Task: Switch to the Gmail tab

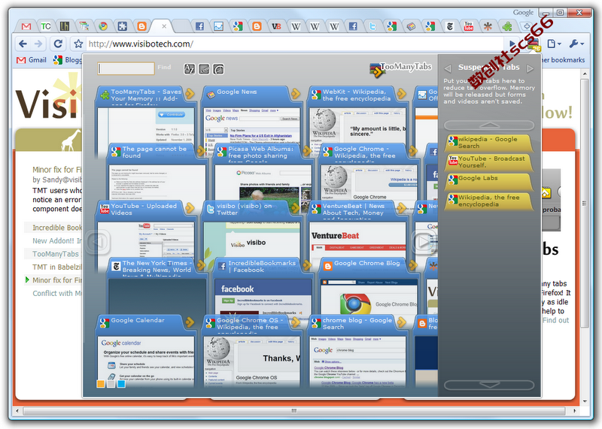Action: point(26,26)
